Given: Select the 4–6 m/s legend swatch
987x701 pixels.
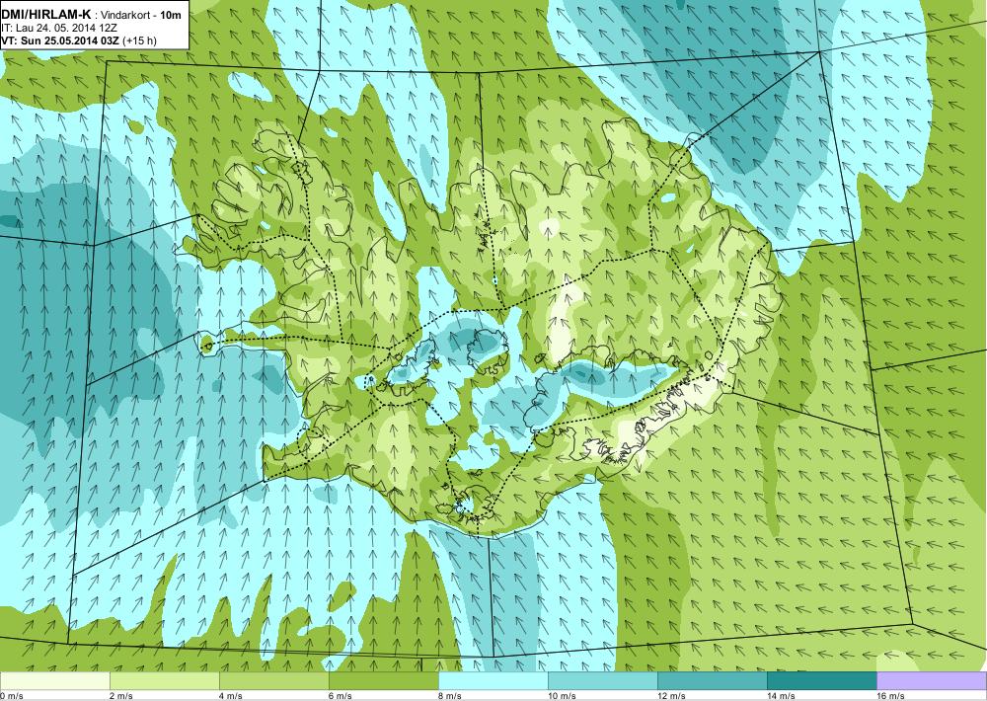Looking at the screenshot, I should (273, 680).
